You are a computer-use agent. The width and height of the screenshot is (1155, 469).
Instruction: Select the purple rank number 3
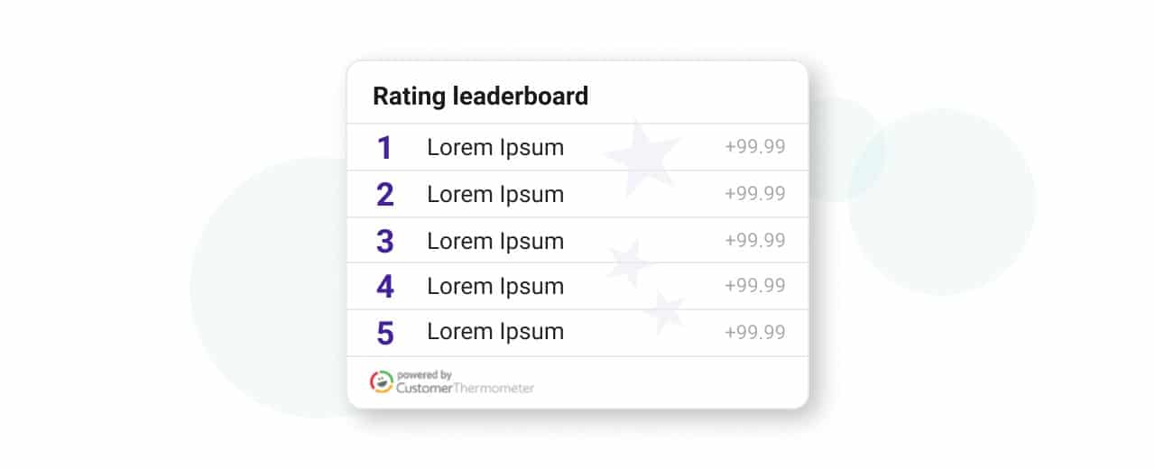385,242
